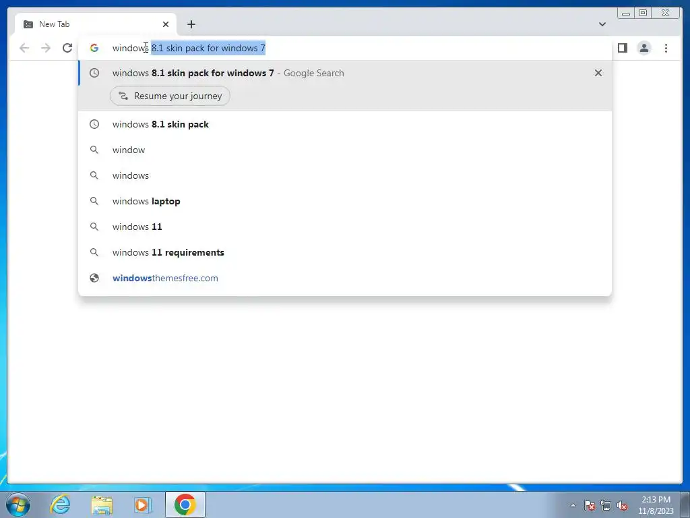Open File Explorer from the taskbar
The height and width of the screenshot is (518, 690).
[102, 505]
